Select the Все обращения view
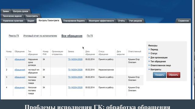The width and height of the screenshot is (195, 109). [x=72, y=36]
